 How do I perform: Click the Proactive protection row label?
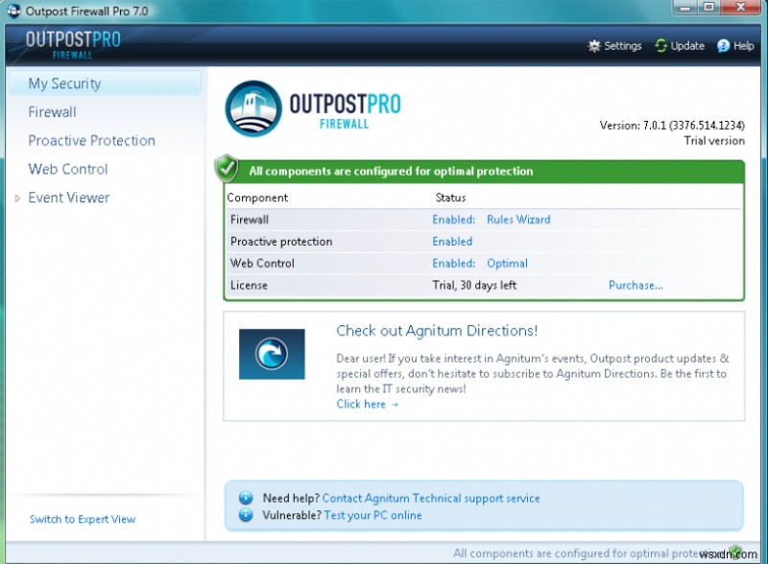coord(281,242)
